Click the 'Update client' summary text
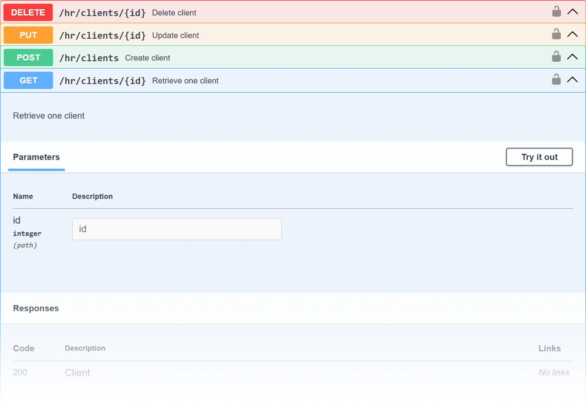 176,35
